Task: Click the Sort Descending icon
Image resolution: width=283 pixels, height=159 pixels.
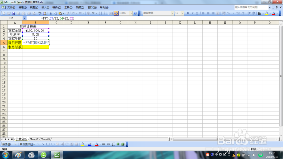Action: 105,13
